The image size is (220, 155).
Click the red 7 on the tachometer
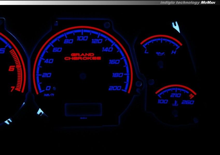(x=12, y=89)
